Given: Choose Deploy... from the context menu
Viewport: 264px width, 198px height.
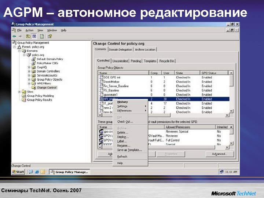Looking at the screenshot, I should (130, 137).
